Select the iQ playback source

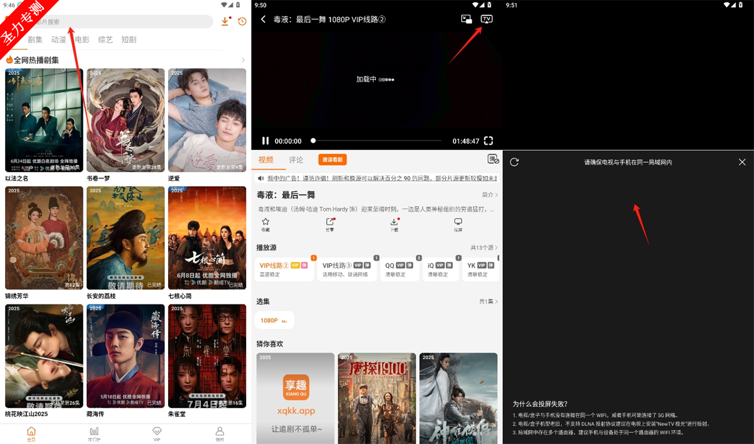pos(440,269)
